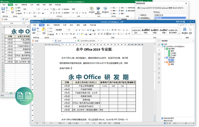Open the 页面布局 (Page Layout) tab in the document window
This screenshot has height=127, width=199.
point(57,25)
